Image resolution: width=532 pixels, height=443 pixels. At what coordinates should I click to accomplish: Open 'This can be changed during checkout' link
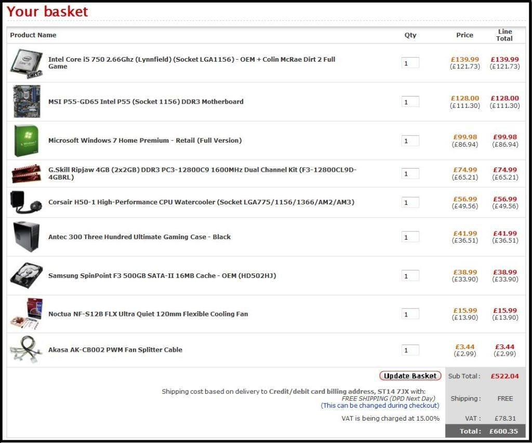pyautogui.click(x=380, y=406)
